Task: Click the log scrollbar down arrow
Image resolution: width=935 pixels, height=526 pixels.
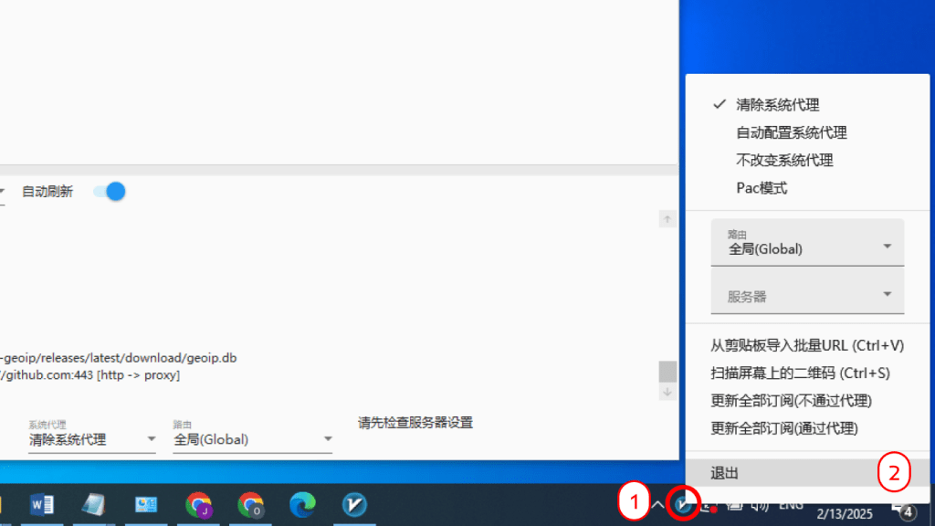Action: pyautogui.click(x=667, y=392)
